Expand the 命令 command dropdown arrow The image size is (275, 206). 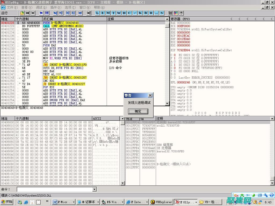pos(94,189)
